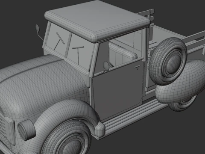Viewport: 205px width, 154px height.
Task: Select the truck cab roof
Action: [97, 21]
